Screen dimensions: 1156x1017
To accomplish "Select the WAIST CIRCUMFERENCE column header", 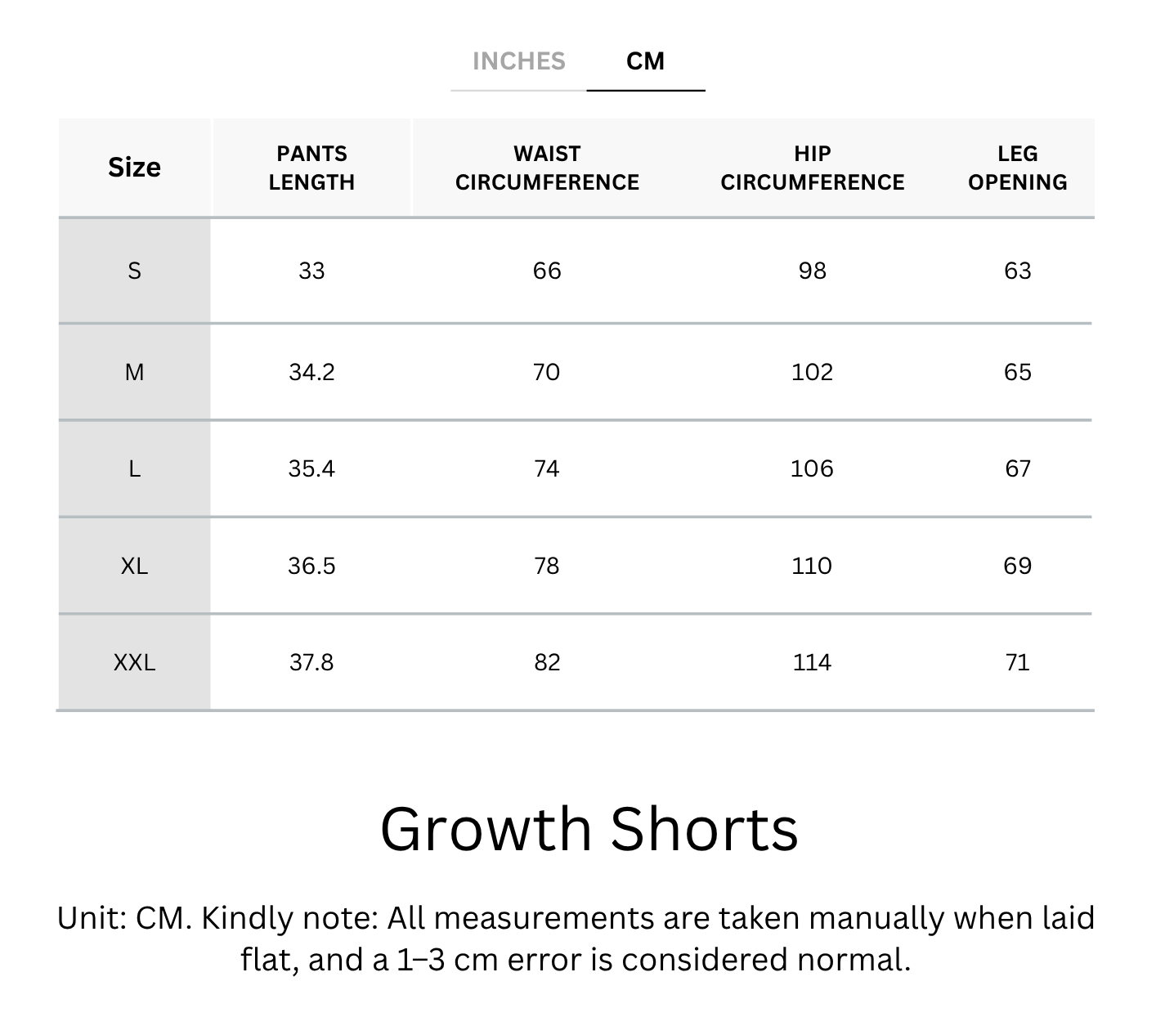I will coord(547,168).
